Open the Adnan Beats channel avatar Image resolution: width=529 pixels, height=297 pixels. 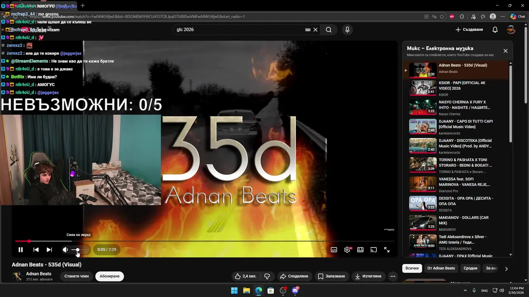coord(17,276)
